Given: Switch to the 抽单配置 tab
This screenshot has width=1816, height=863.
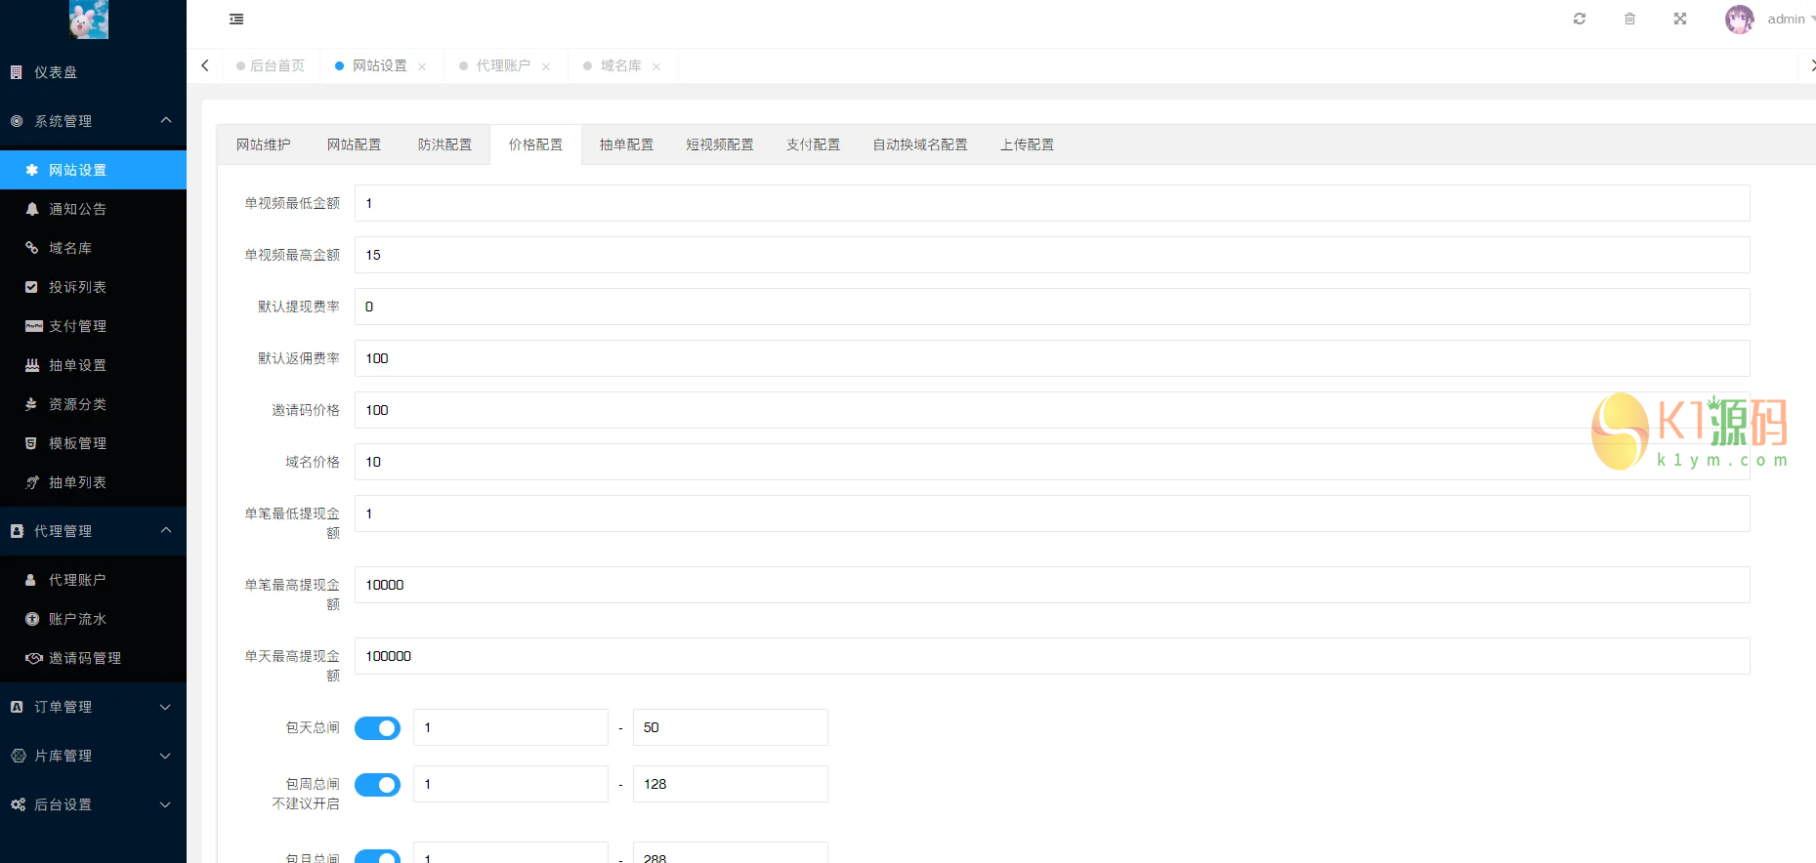Looking at the screenshot, I should pos(626,144).
